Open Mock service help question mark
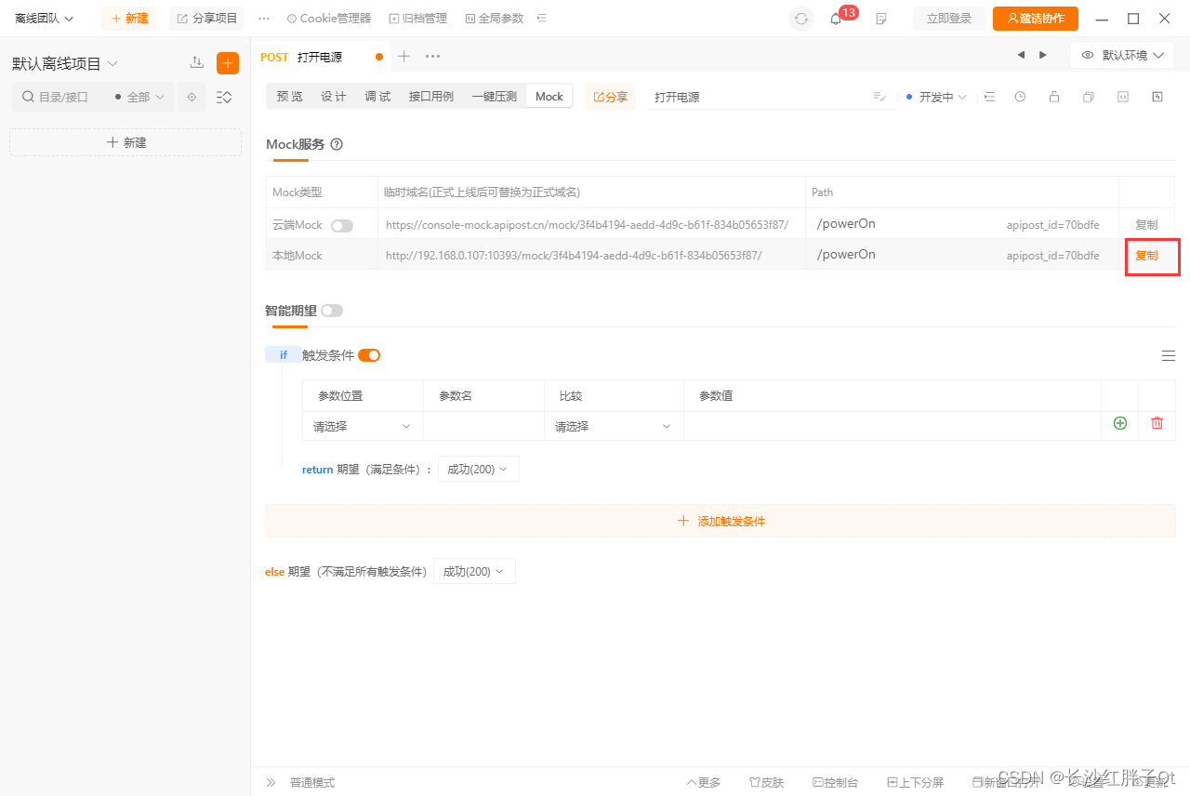 (x=337, y=144)
